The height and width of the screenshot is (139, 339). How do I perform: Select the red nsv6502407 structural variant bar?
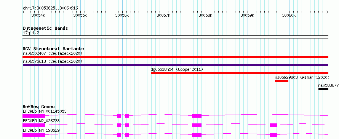tap(175, 57)
